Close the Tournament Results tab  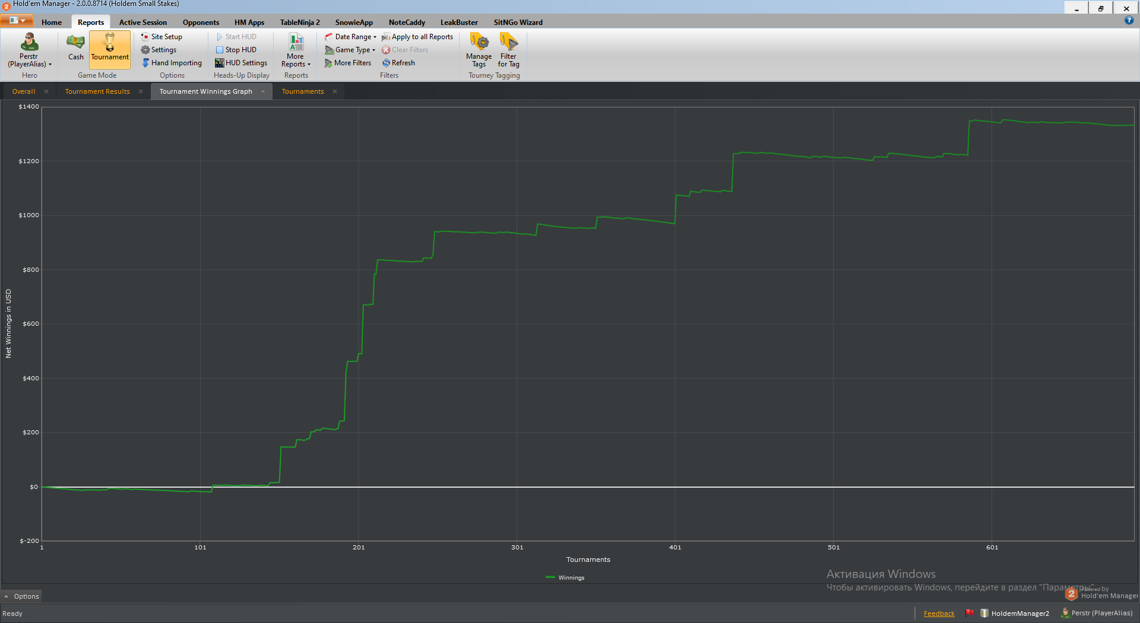[x=141, y=91]
